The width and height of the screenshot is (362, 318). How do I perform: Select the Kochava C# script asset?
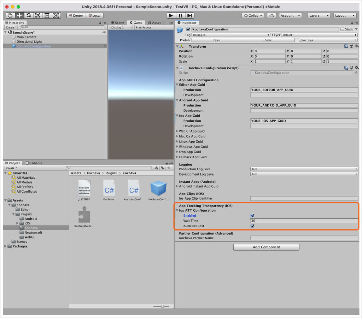(109, 190)
